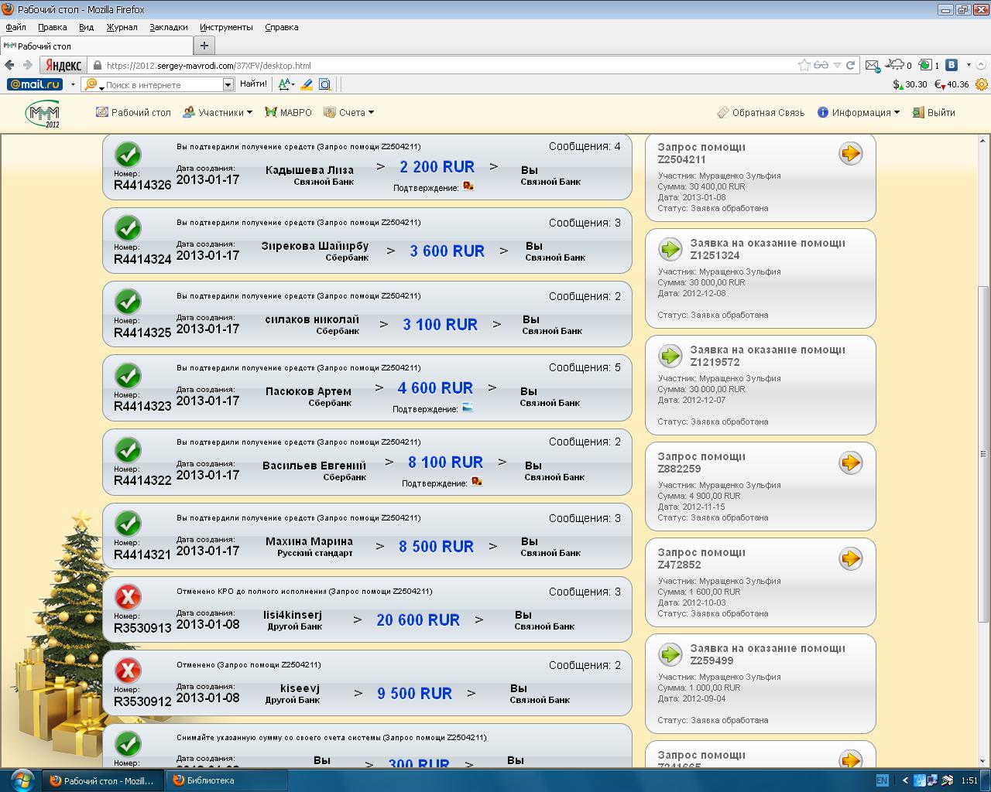
Task: Click green checkmark on order R4414326
Action: (x=128, y=154)
